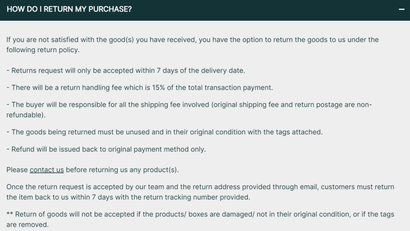
Task: Click the intro paragraph about unsatisfied goods
Action: pyautogui.click(x=193, y=45)
